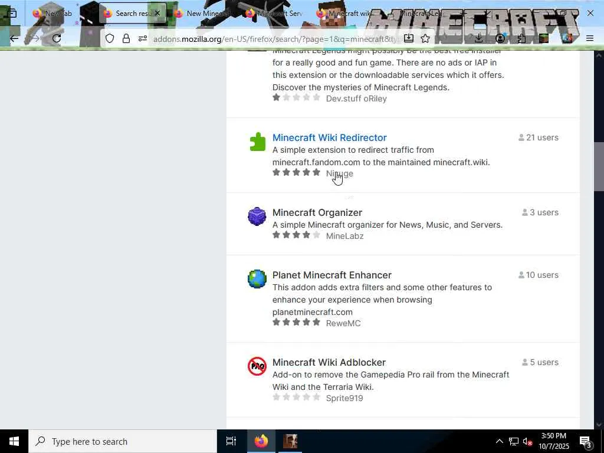
Task: Click the Firefox View icon left of the tabs
Action: 12,14
